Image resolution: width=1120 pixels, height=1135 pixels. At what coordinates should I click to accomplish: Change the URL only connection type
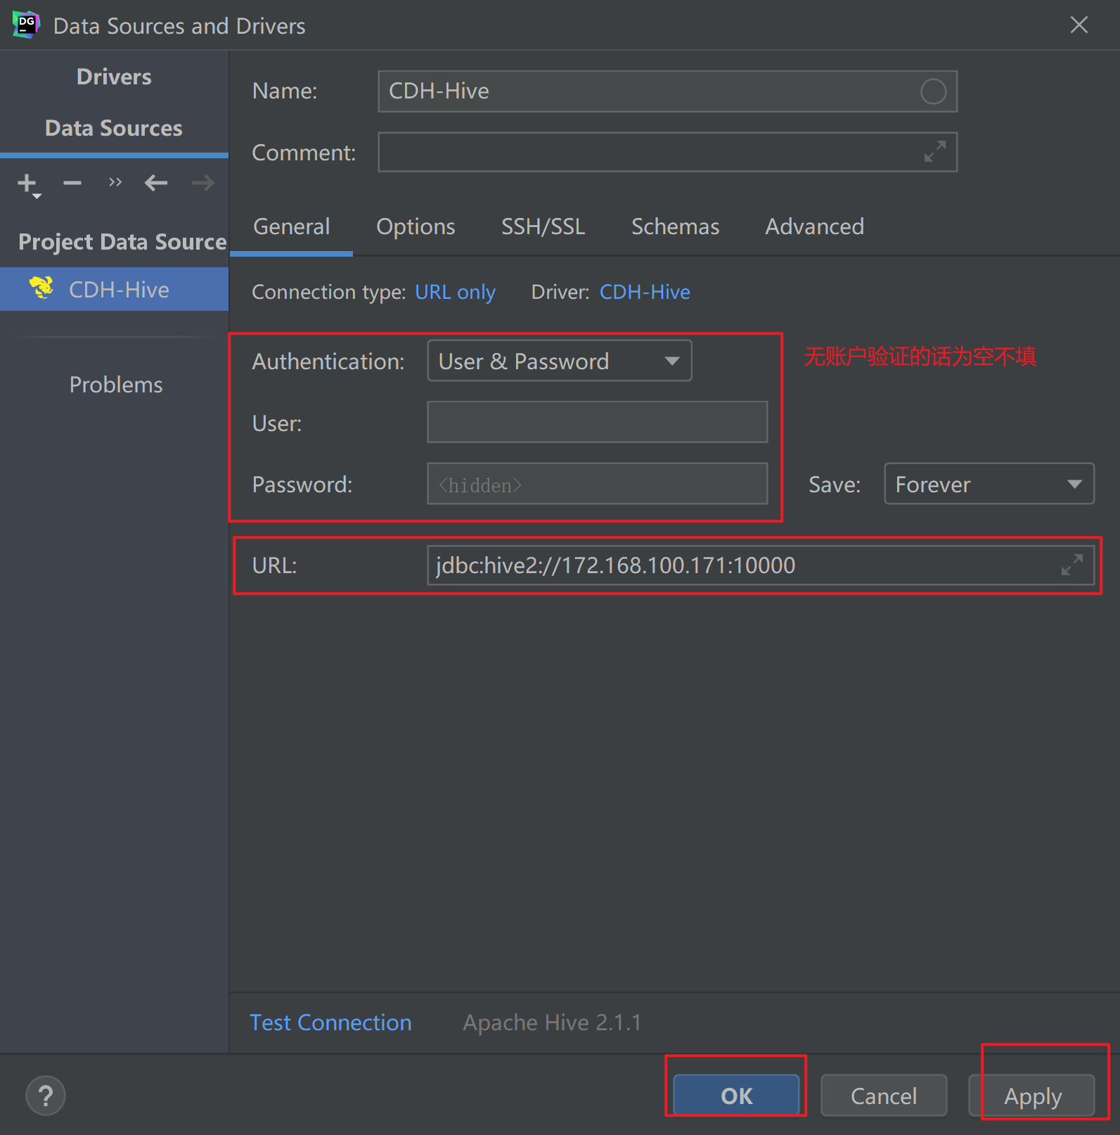pos(455,292)
